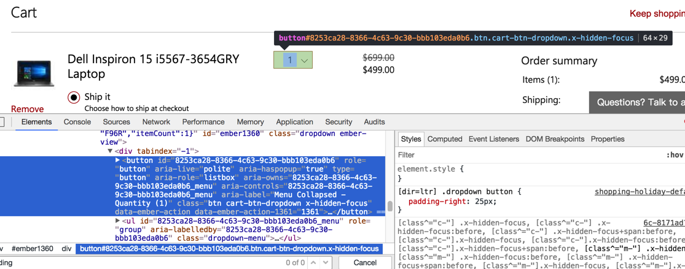685x269 pixels.
Task: Open the 6c-8171 stylesheet source link
Action: [x=663, y=222]
